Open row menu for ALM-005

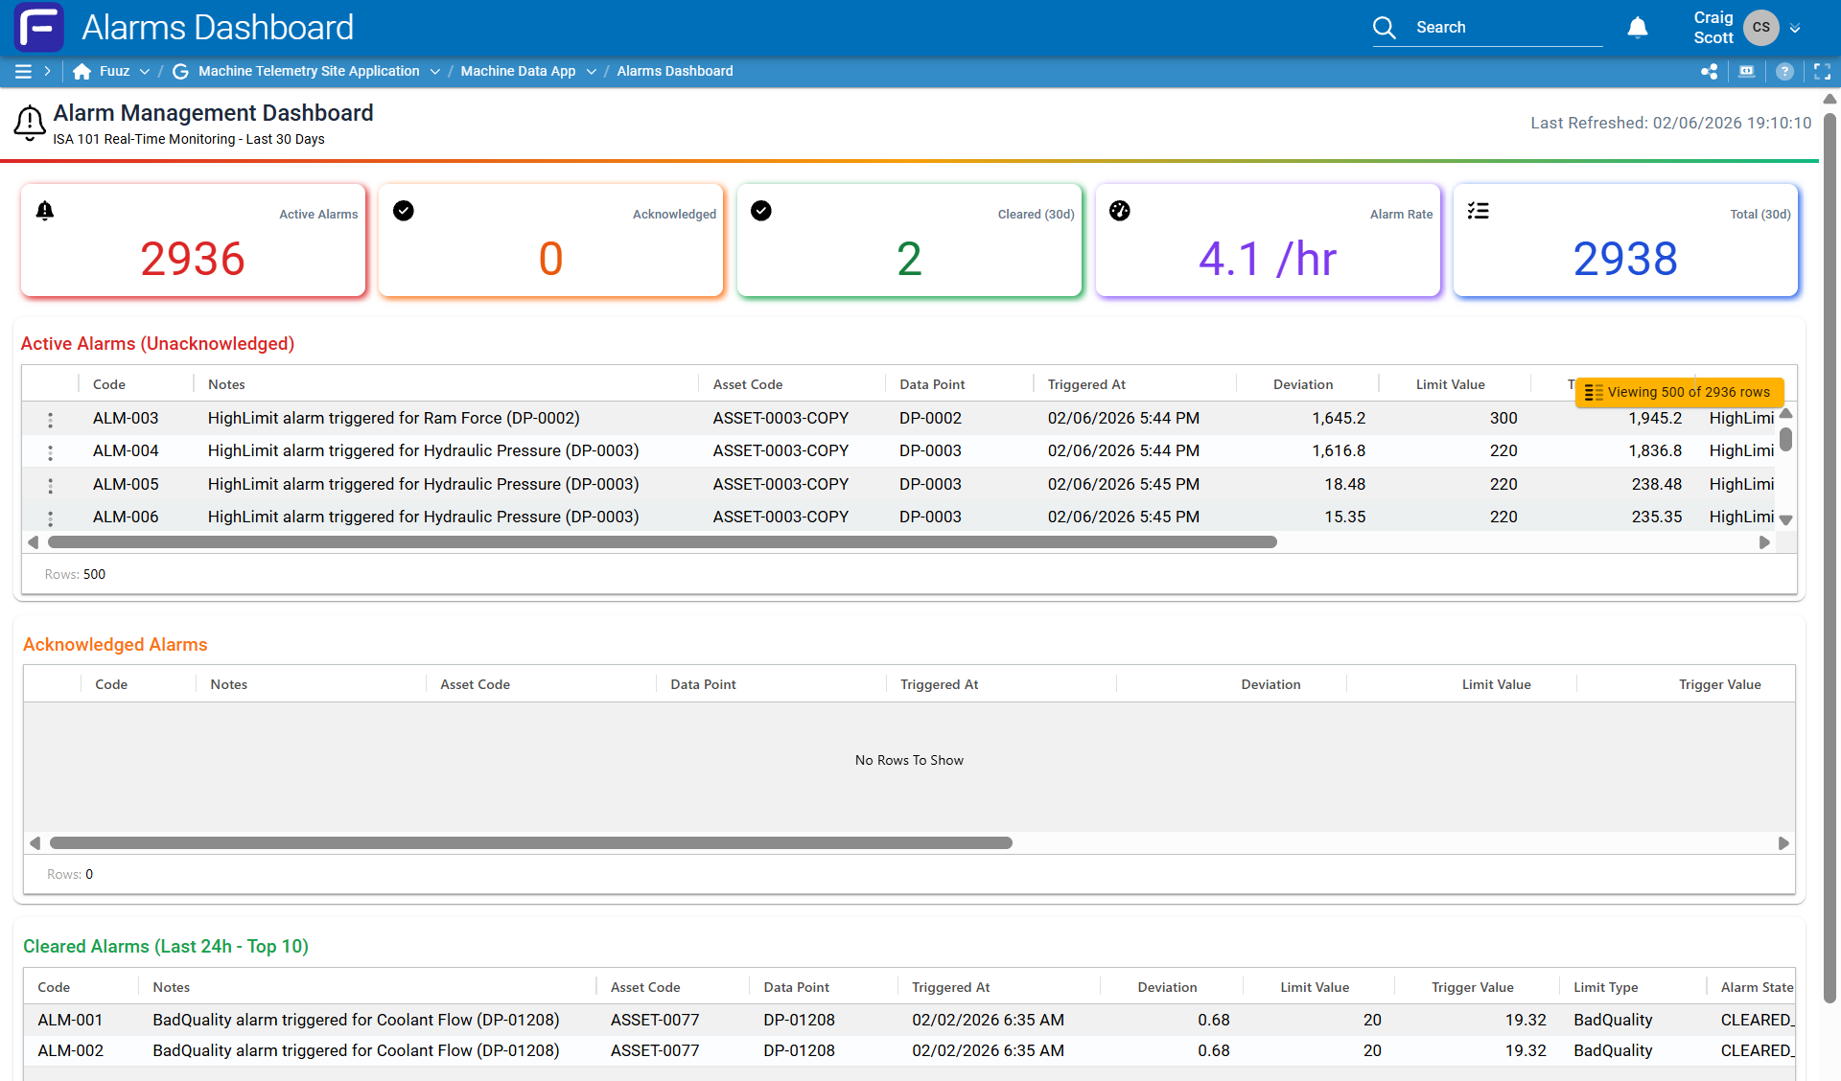(x=51, y=485)
